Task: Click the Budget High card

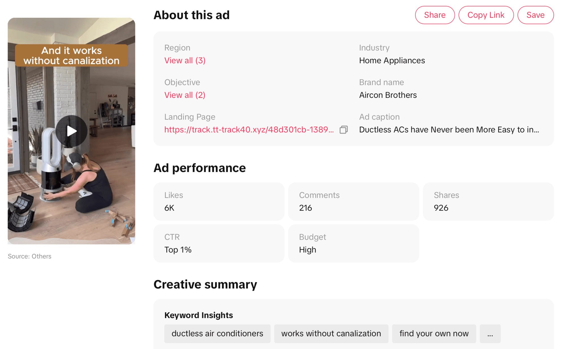Action: (x=354, y=244)
